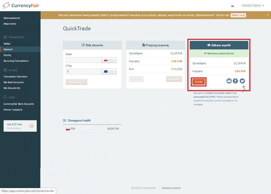271x194 pixels.
Task: Open the Polish flag language selector
Action: pyautogui.click(x=232, y=5)
